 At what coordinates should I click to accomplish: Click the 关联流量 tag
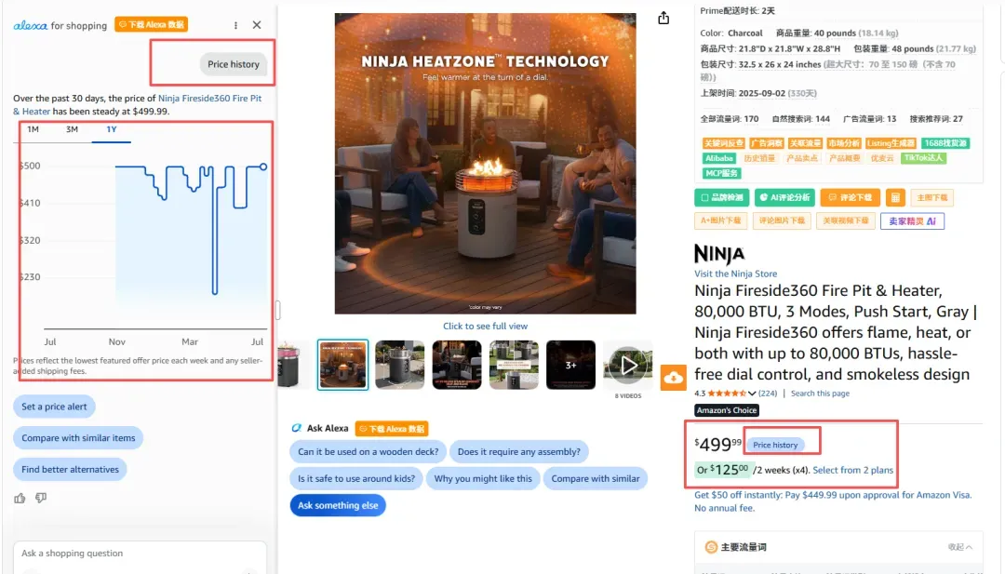tap(805, 143)
